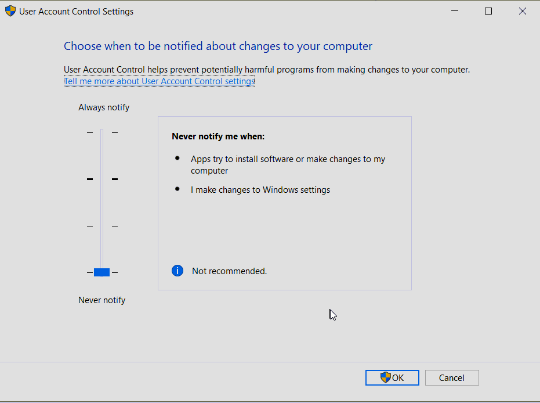Confirm settings with the OK button
The height and width of the screenshot is (403, 540).
(x=392, y=378)
